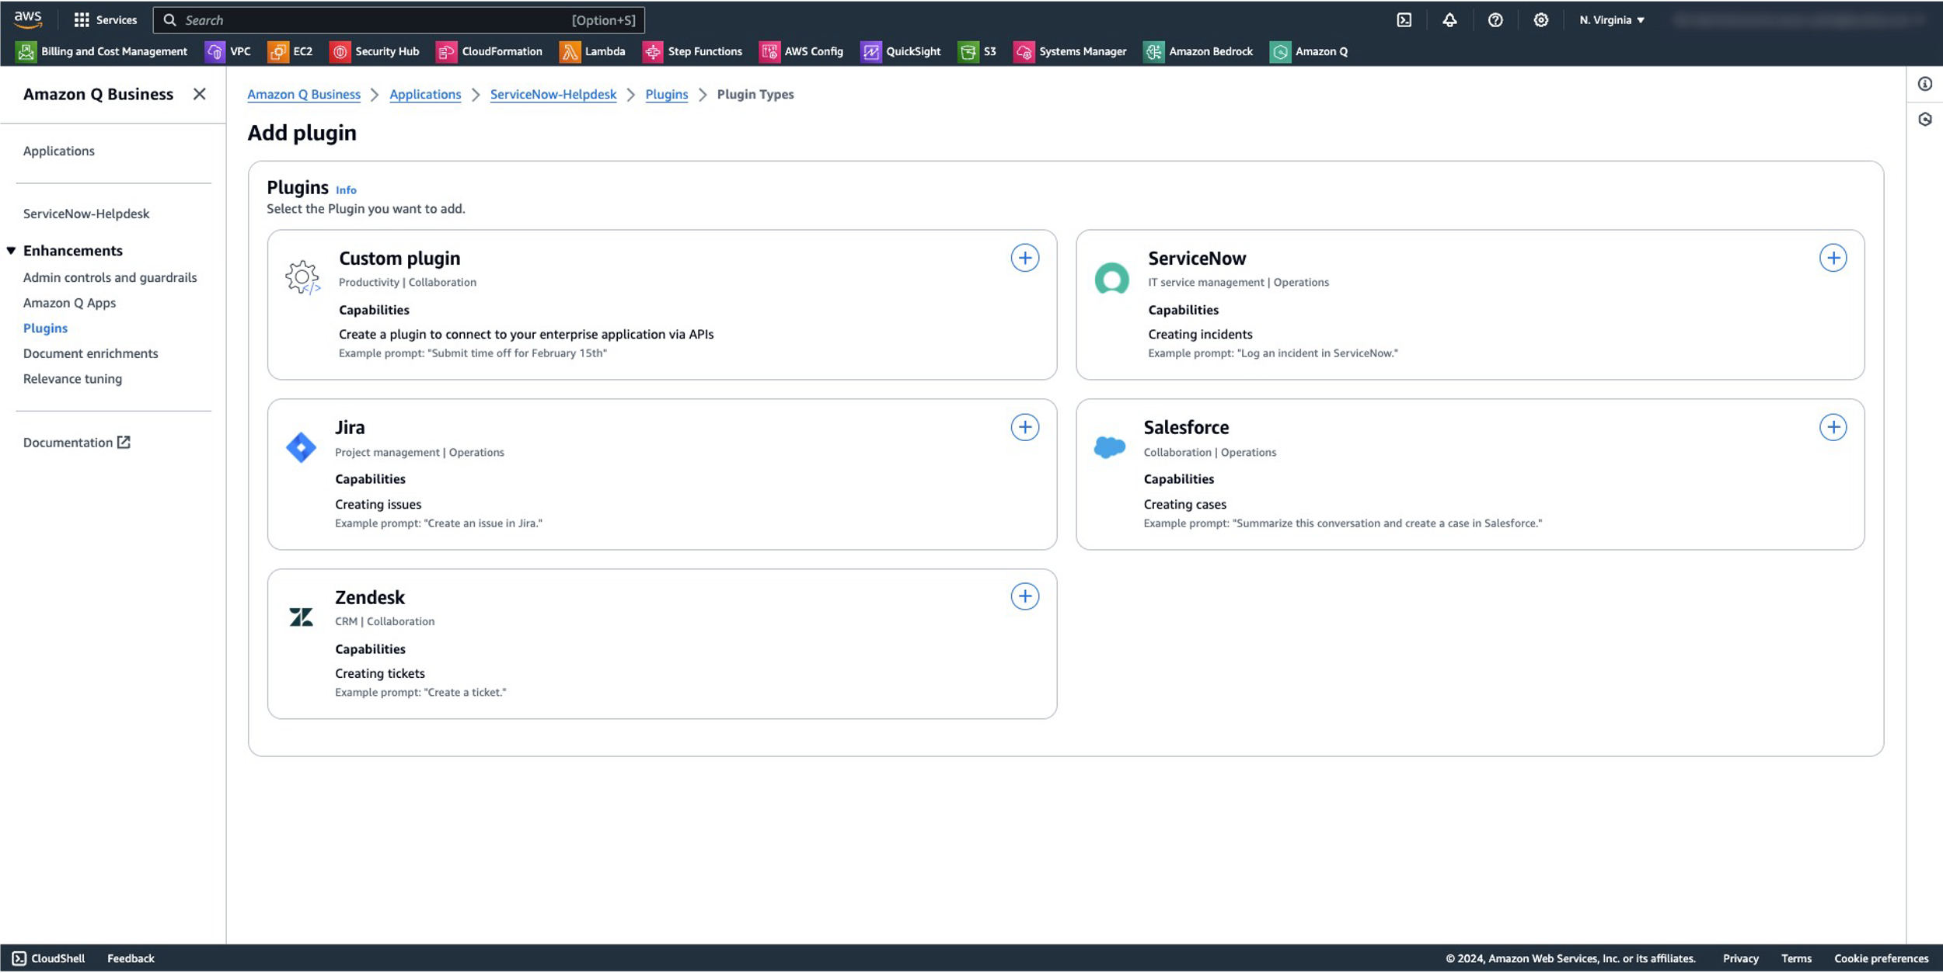
Task: Open Documentation external link
Action: point(76,443)
